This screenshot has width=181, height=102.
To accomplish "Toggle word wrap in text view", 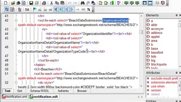I will pyautogui.click(x=7, y=9).
